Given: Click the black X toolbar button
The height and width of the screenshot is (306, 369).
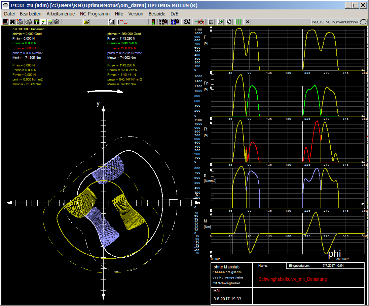Looking at the screenshot, I should [x=248, y=22].
